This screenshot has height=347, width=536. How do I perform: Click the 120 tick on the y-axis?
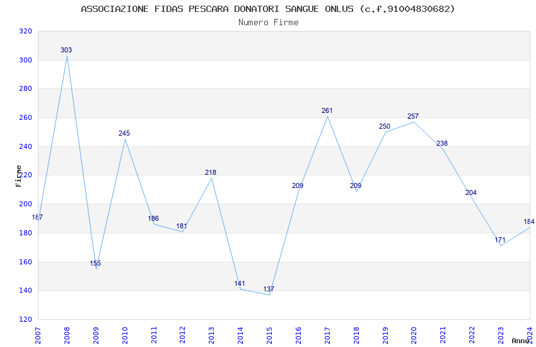coord(26,319)
